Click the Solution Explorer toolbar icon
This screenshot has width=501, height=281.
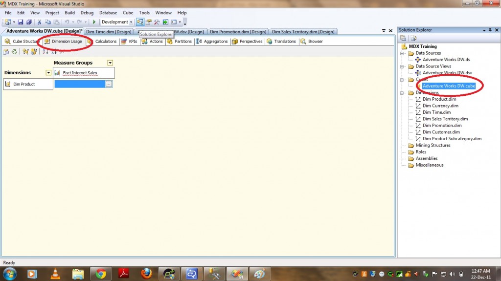[x=140, y=22]
